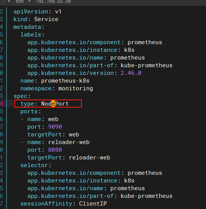Click the 192.168.33.30 breadcrumb segment
Screen dimensions: 206x209
[x=53, y=2]
